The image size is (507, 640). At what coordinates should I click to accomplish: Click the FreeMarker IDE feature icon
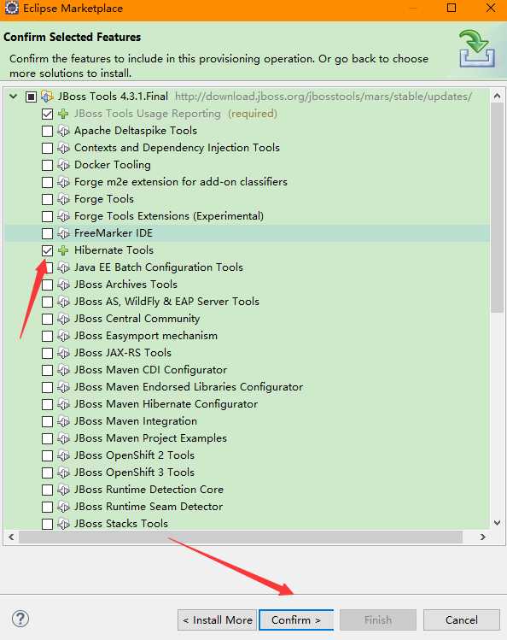click(63, 233)
